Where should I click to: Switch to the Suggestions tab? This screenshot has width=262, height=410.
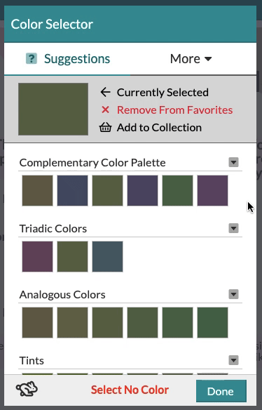coord(67,58)
